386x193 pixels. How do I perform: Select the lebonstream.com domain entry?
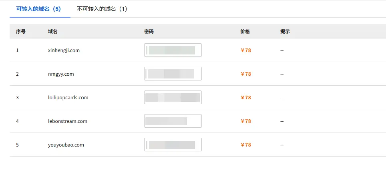click(x=67, y=121)
